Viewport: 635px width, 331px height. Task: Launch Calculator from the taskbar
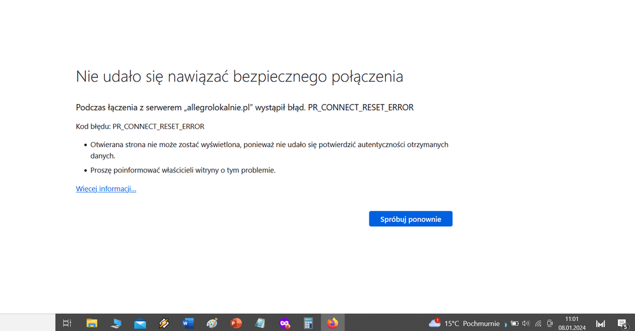point(308,323)
